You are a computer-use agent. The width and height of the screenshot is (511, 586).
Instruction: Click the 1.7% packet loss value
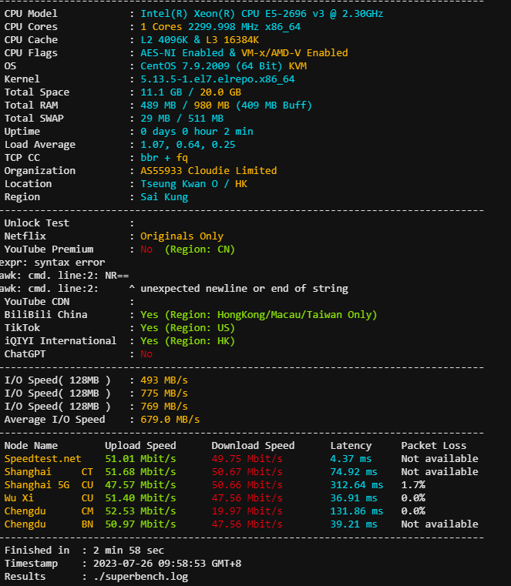[x=413, y=485]
